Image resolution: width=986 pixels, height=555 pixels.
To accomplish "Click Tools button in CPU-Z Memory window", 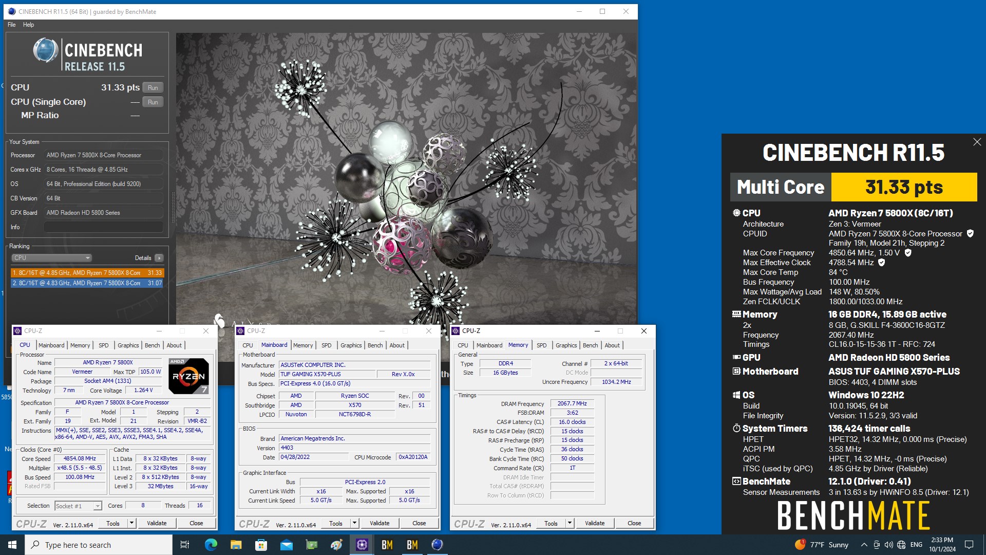I will point(551,523).
